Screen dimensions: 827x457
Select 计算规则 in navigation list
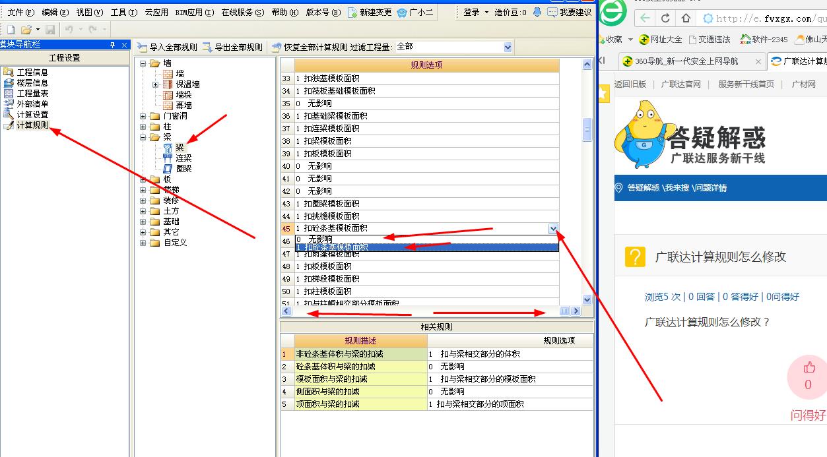tap(26, 125)
